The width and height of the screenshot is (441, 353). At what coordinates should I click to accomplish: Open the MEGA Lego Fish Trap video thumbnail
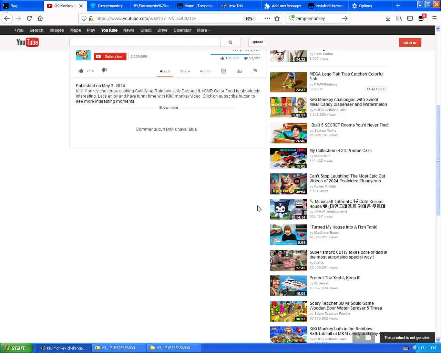tap(288, 82)
